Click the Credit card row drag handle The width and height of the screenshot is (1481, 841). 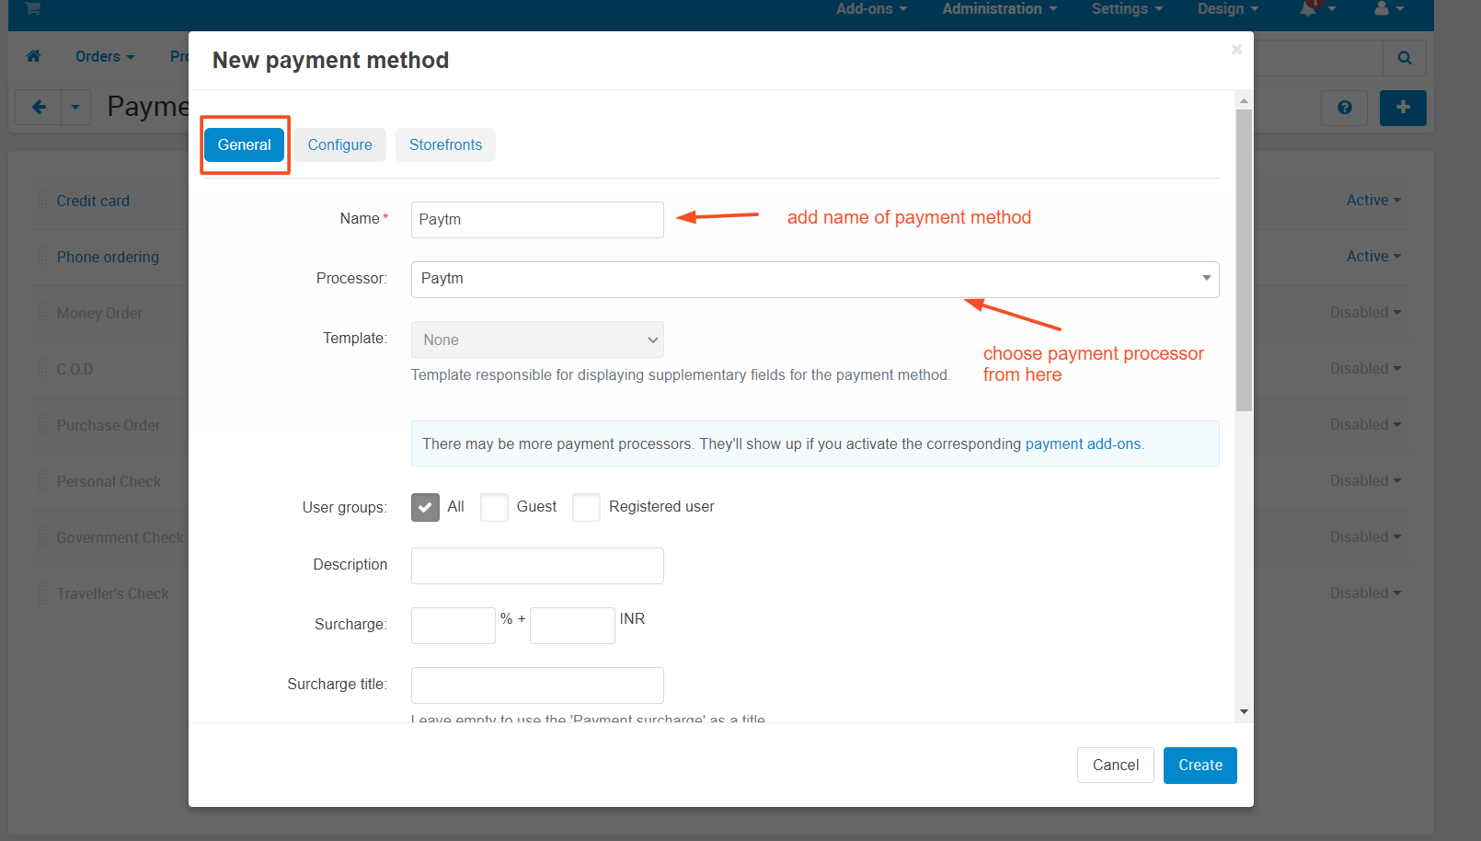(43, 201)
